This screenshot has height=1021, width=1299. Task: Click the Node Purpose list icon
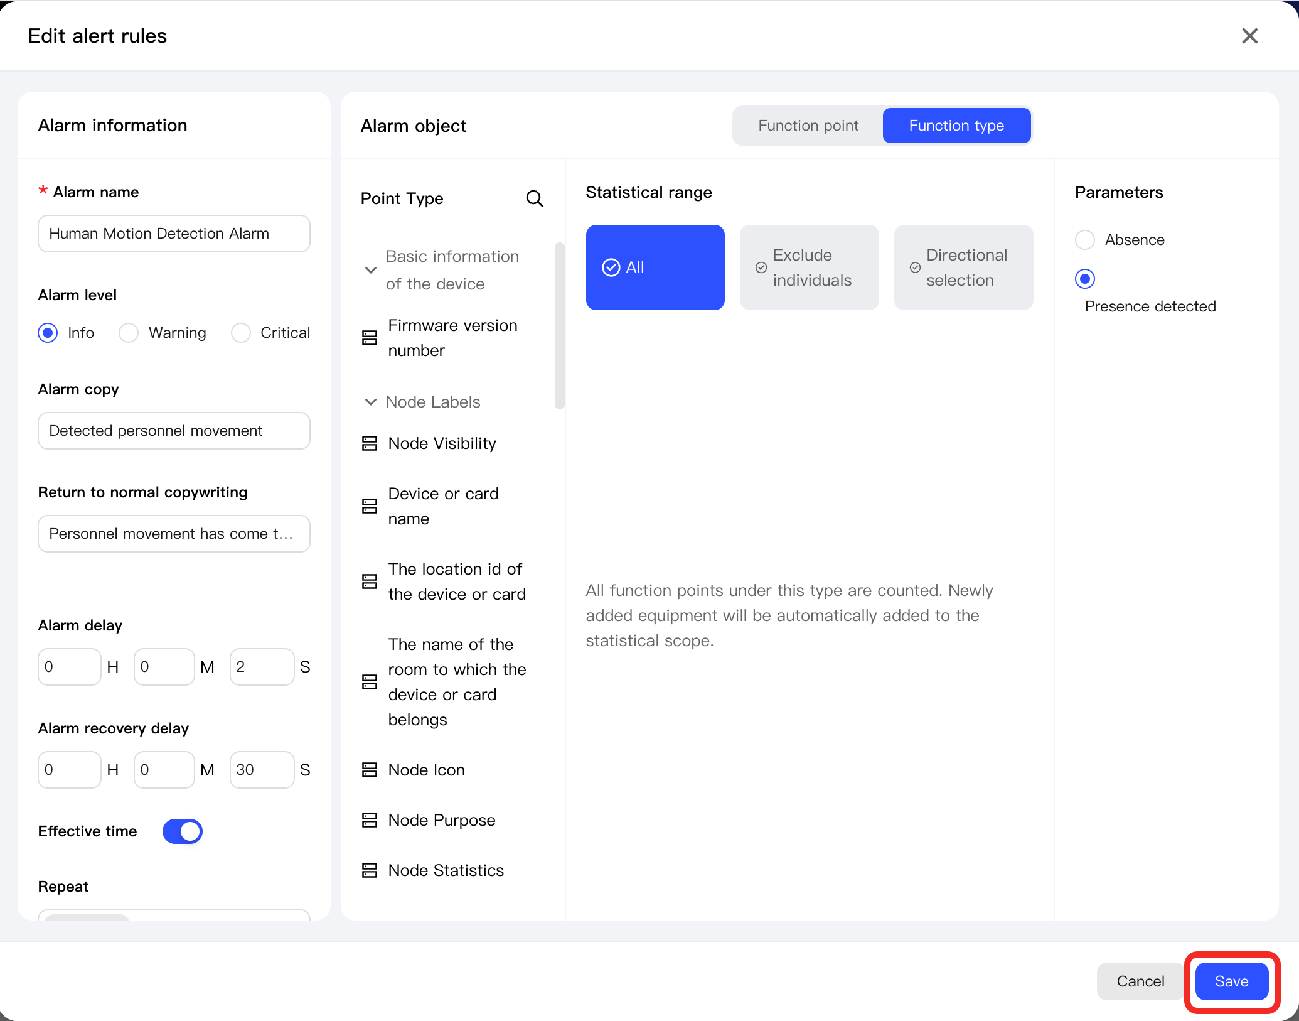click(x=370, y=820)
